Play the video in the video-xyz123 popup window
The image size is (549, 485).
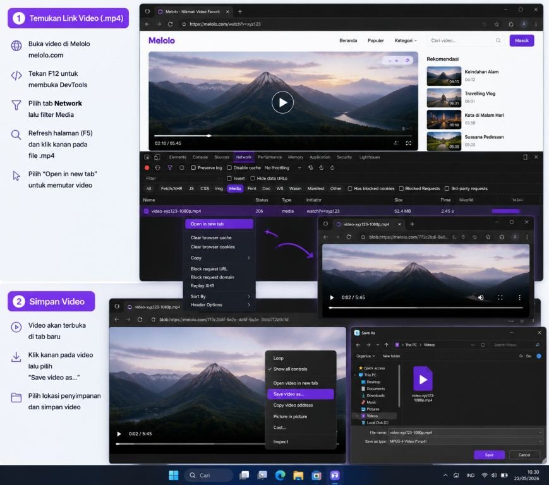332,297
